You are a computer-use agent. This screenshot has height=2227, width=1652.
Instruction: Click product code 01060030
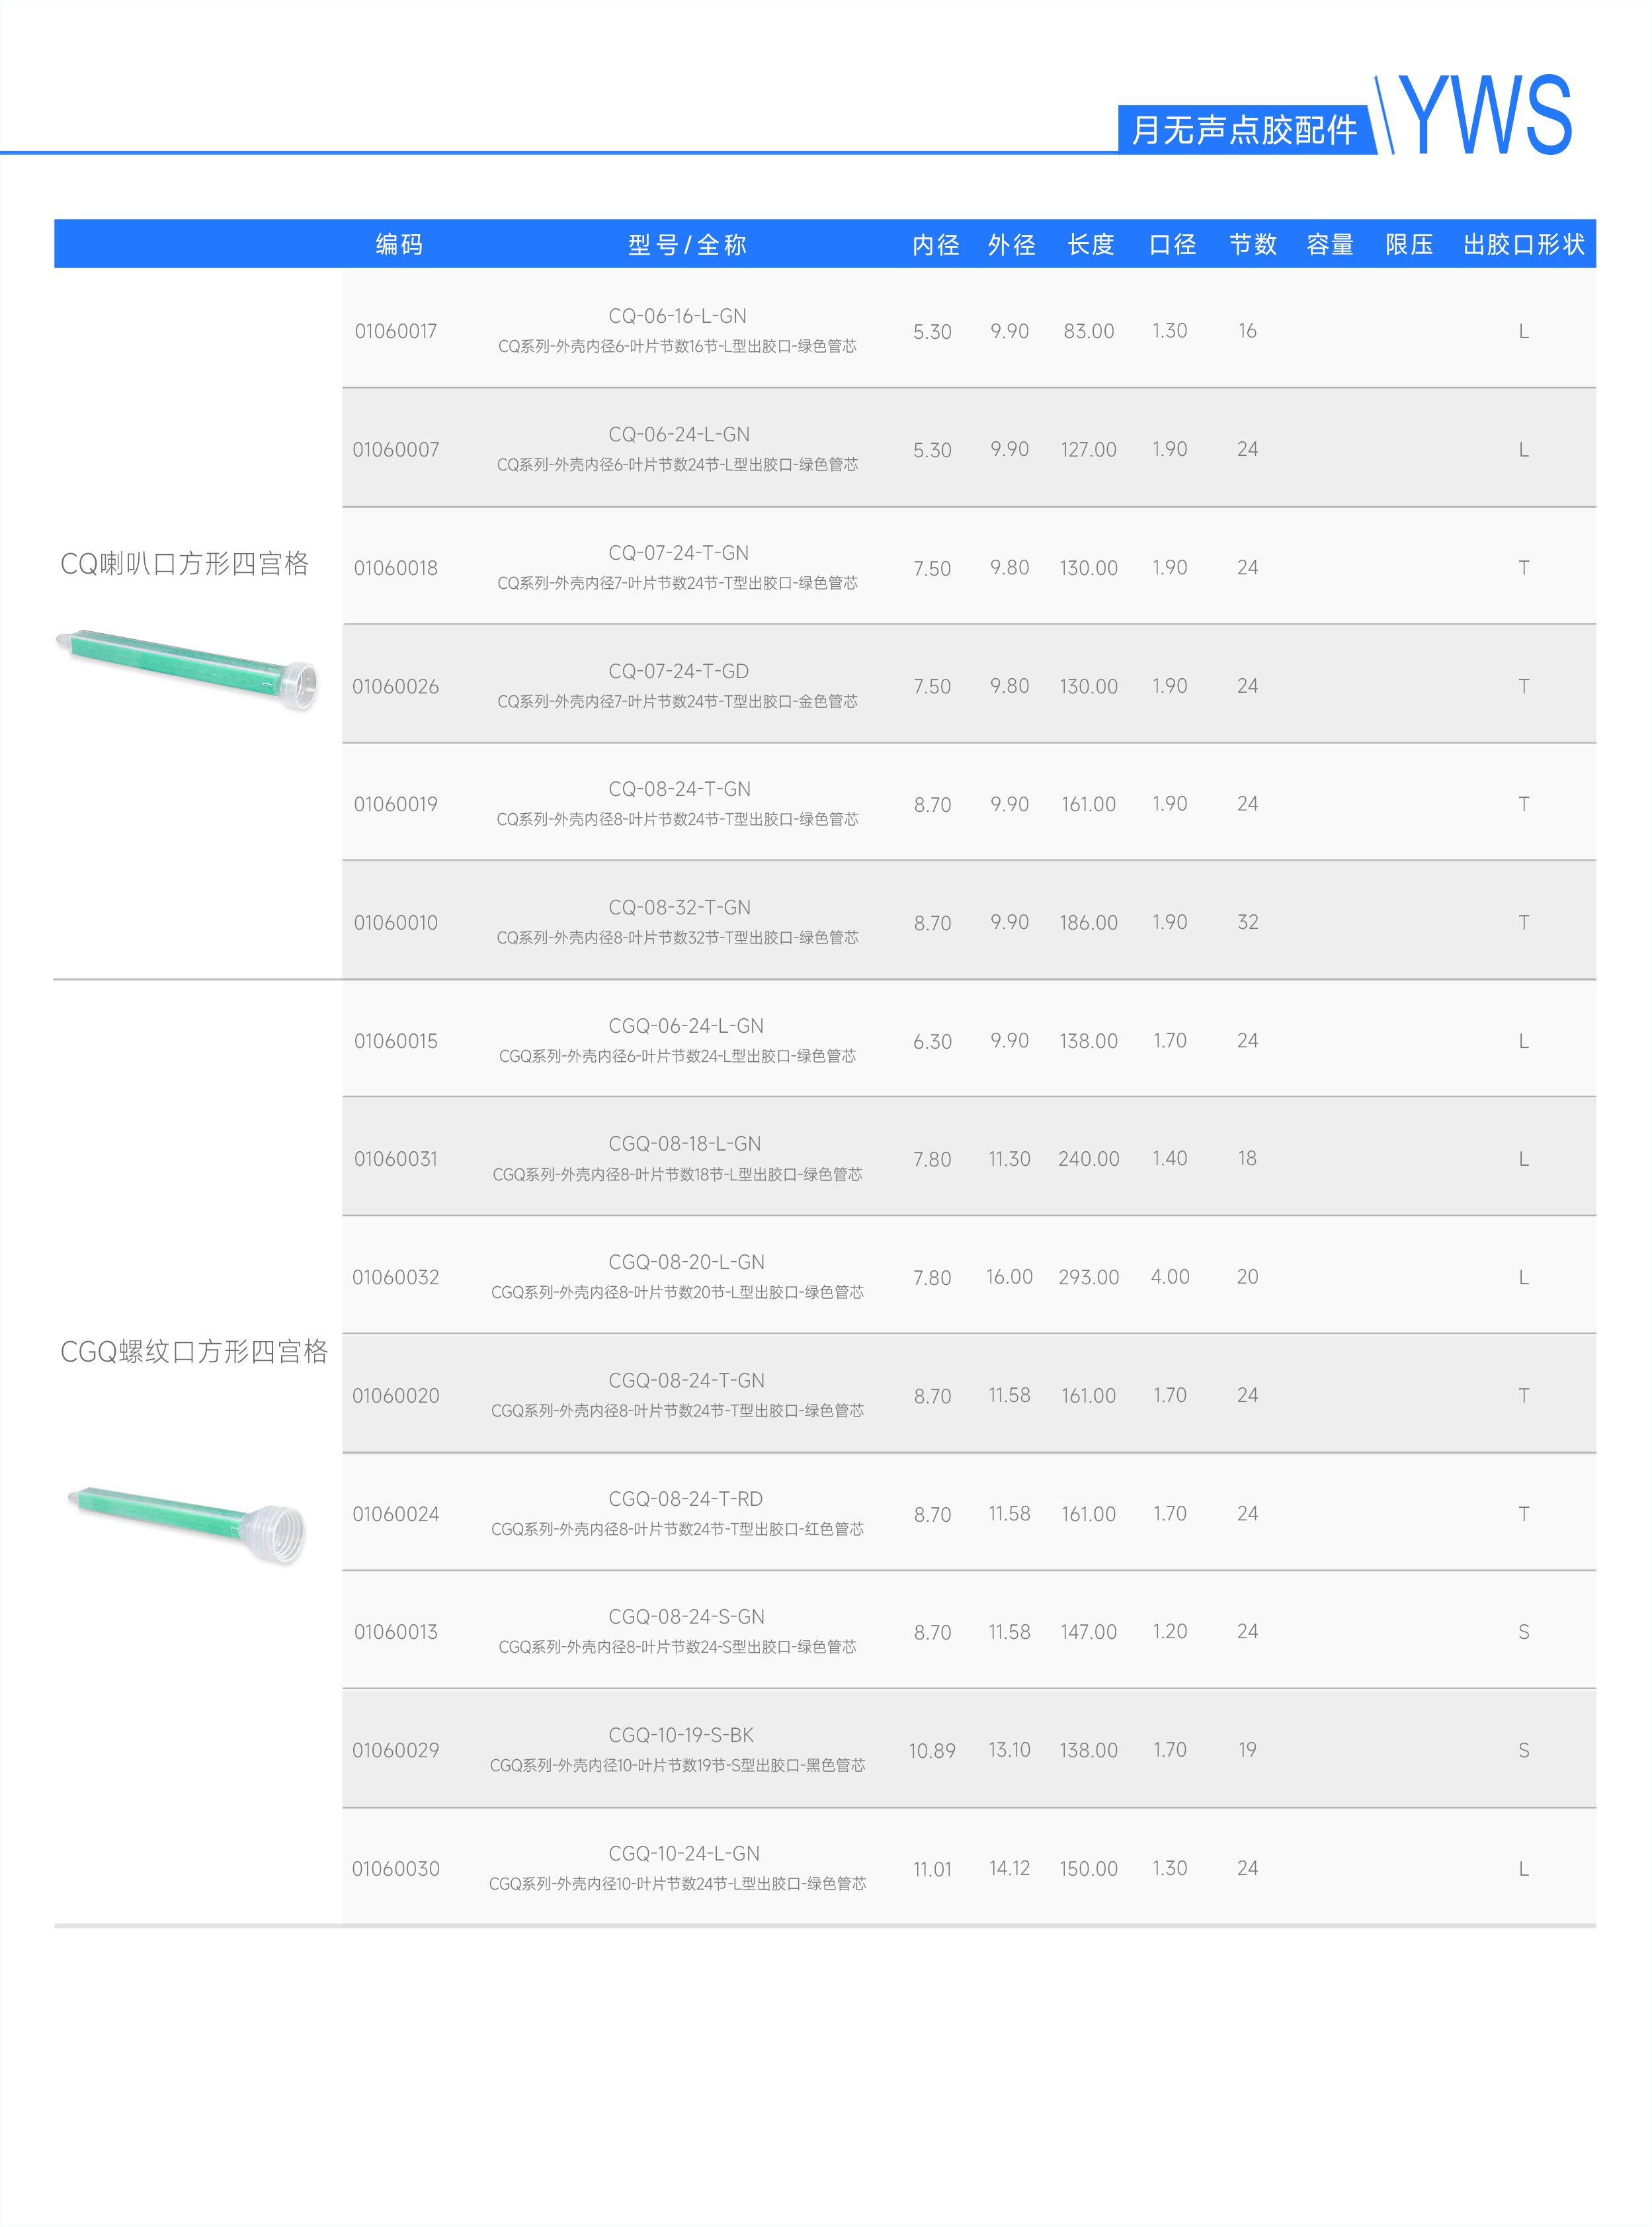pos(396,1869)
